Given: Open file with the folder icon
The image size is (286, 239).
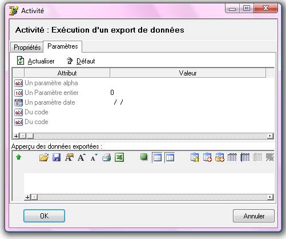Looking at the screenshot, I should coord(44,158).
